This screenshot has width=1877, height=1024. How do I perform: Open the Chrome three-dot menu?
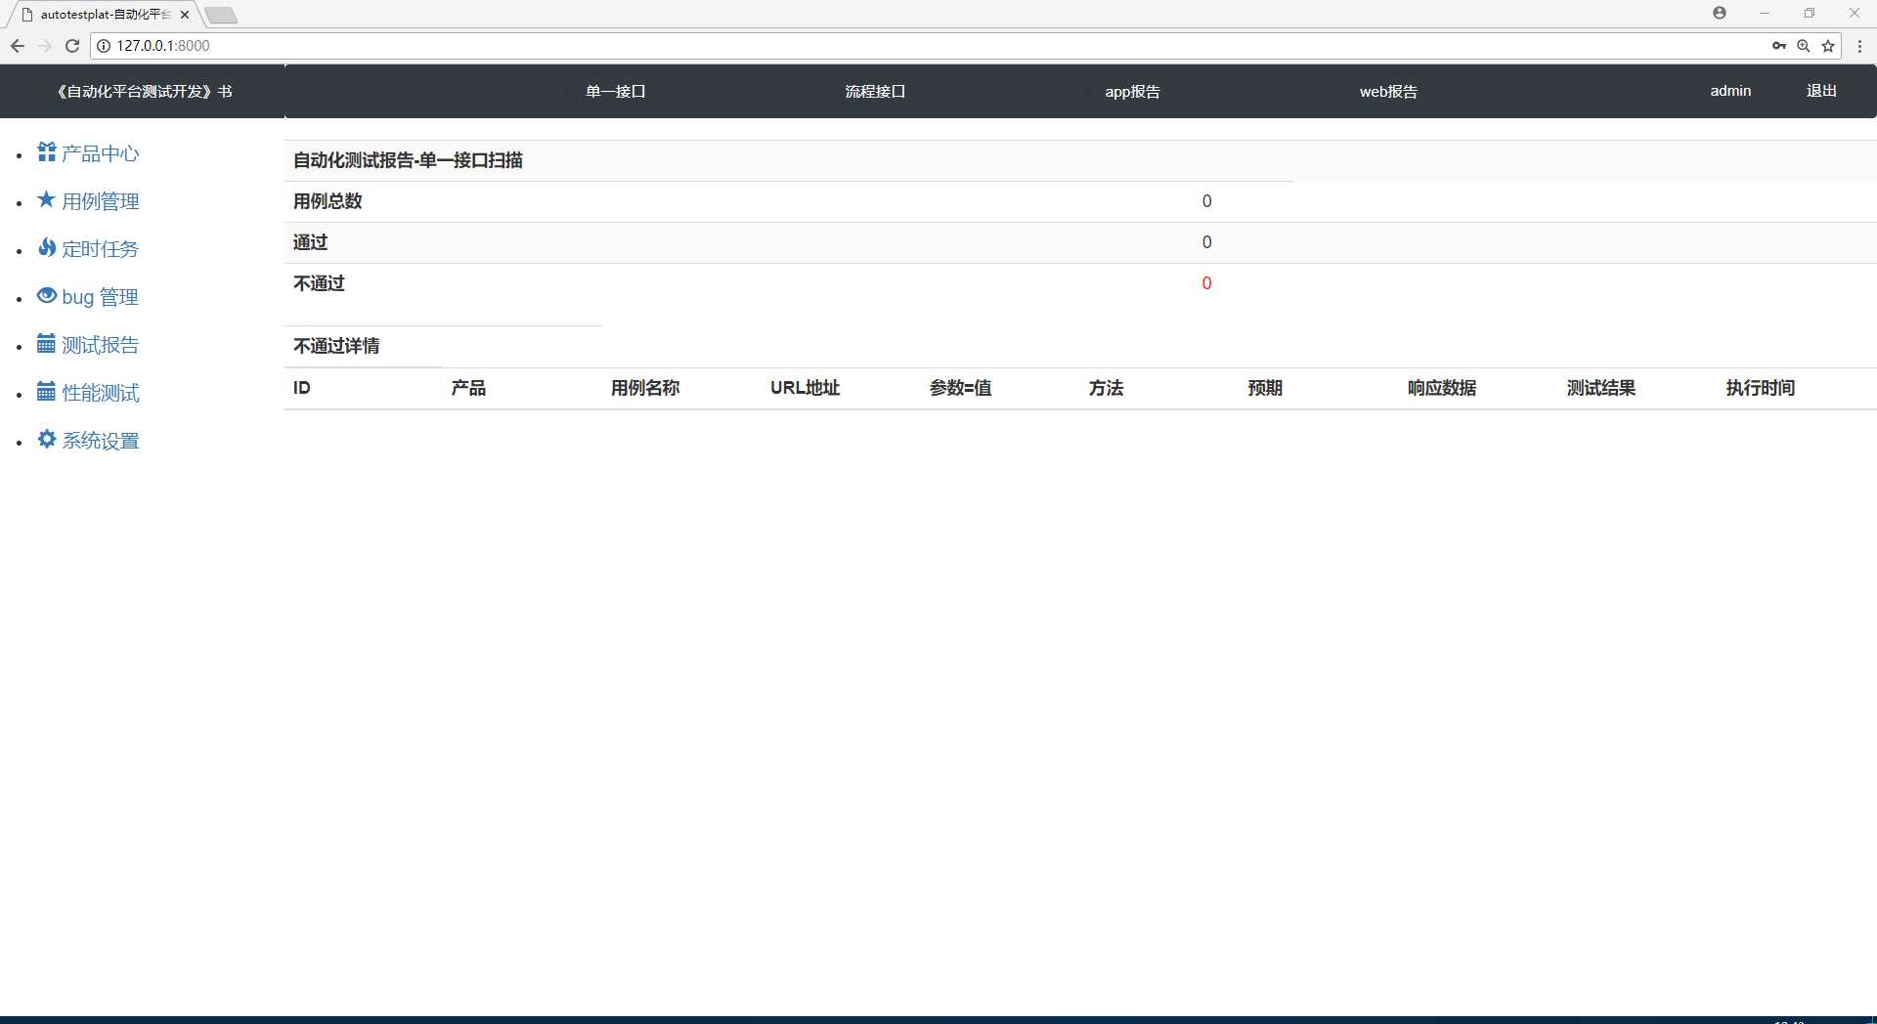click(1859, 46)
